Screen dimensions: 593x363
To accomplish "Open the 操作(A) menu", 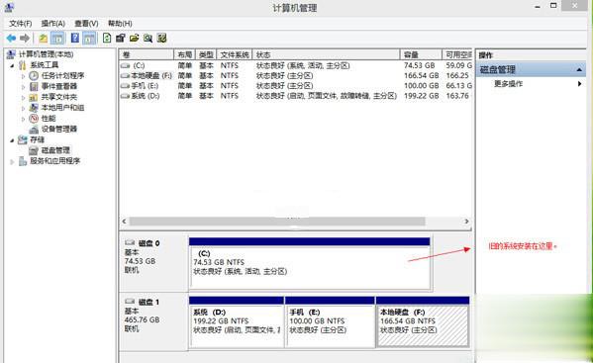I will click(x=52, y=24).
